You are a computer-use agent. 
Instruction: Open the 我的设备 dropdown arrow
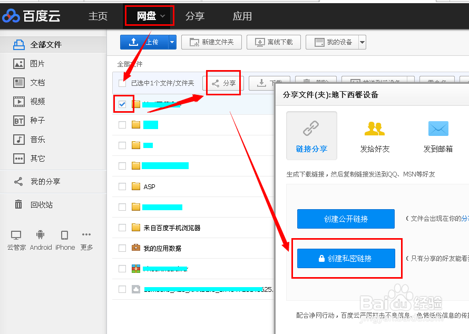tap(362, 42)
